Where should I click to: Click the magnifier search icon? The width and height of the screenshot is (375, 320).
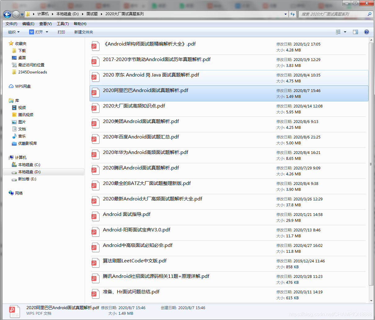pos(369,14)
